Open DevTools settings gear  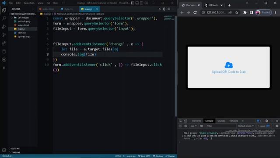266,121
